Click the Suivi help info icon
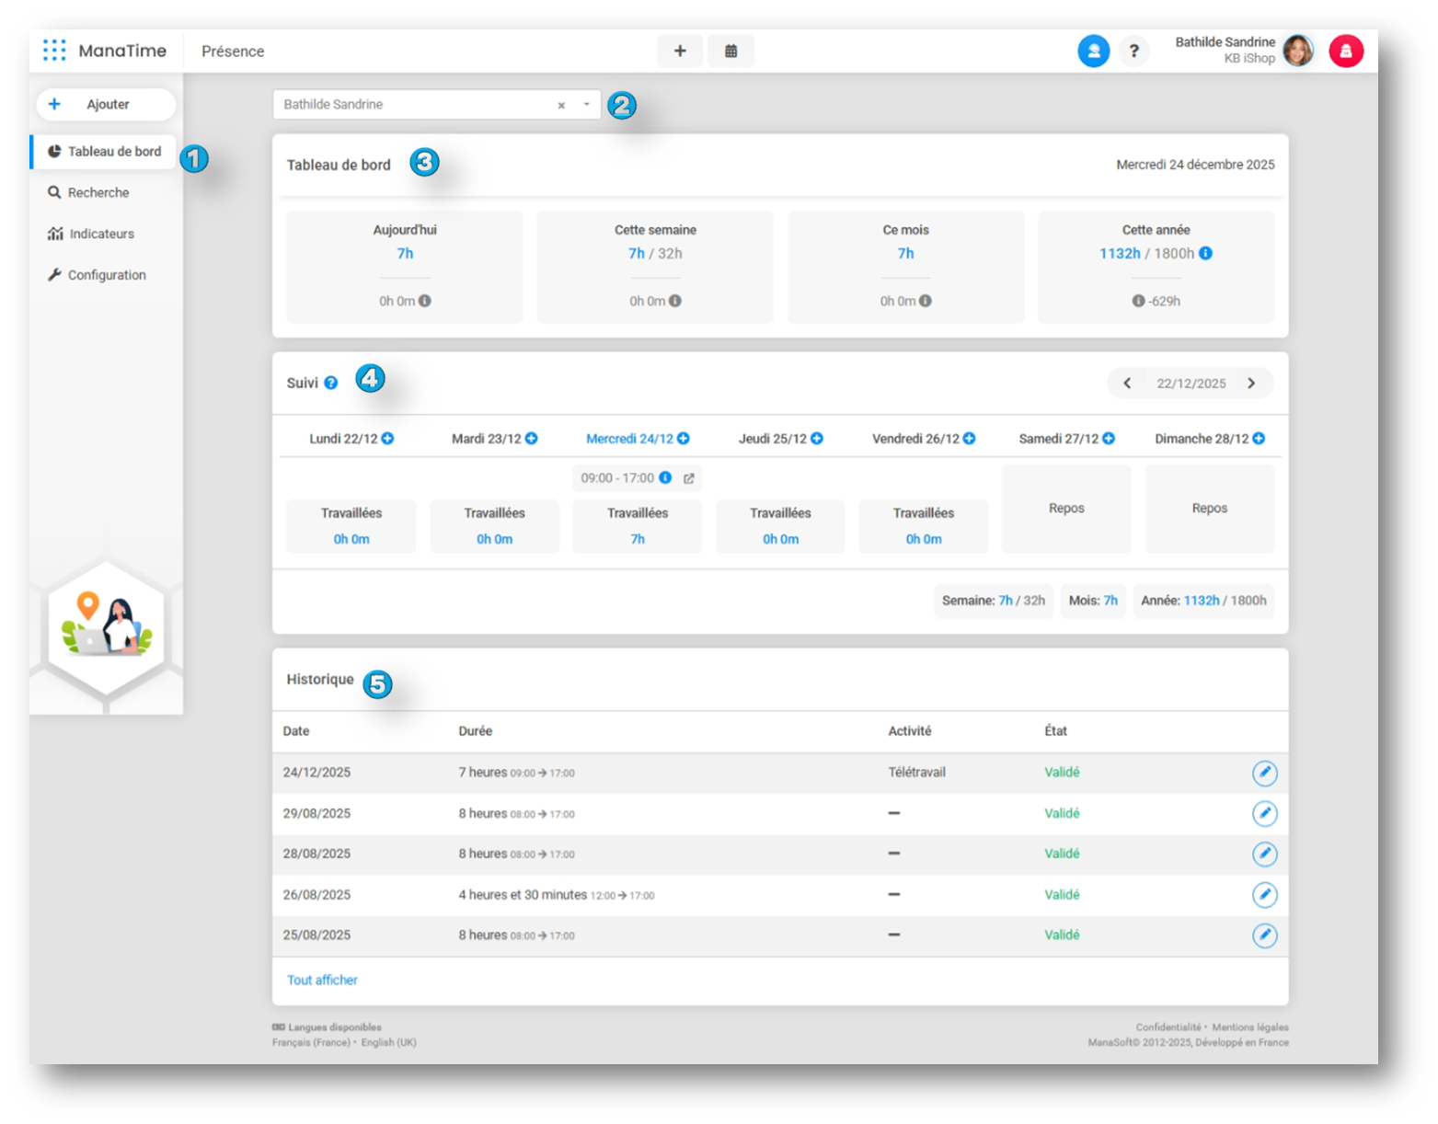This screenshot has width=1438, height=1124. click(x=331, y=383)
